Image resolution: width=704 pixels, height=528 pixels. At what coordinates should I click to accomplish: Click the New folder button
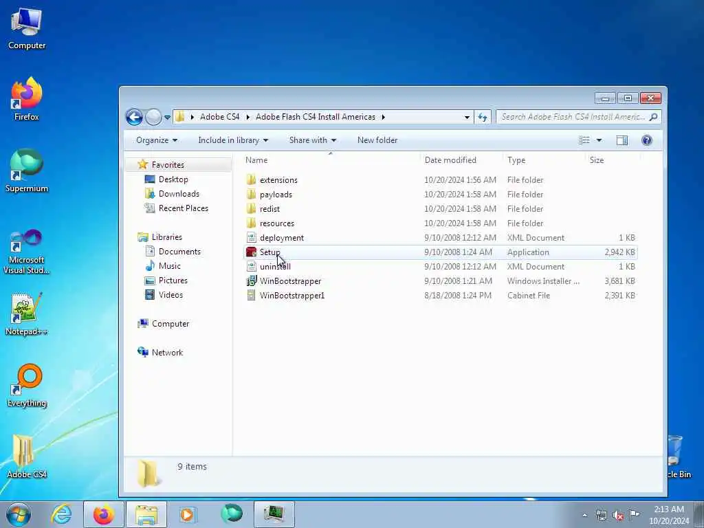point(377,140)
